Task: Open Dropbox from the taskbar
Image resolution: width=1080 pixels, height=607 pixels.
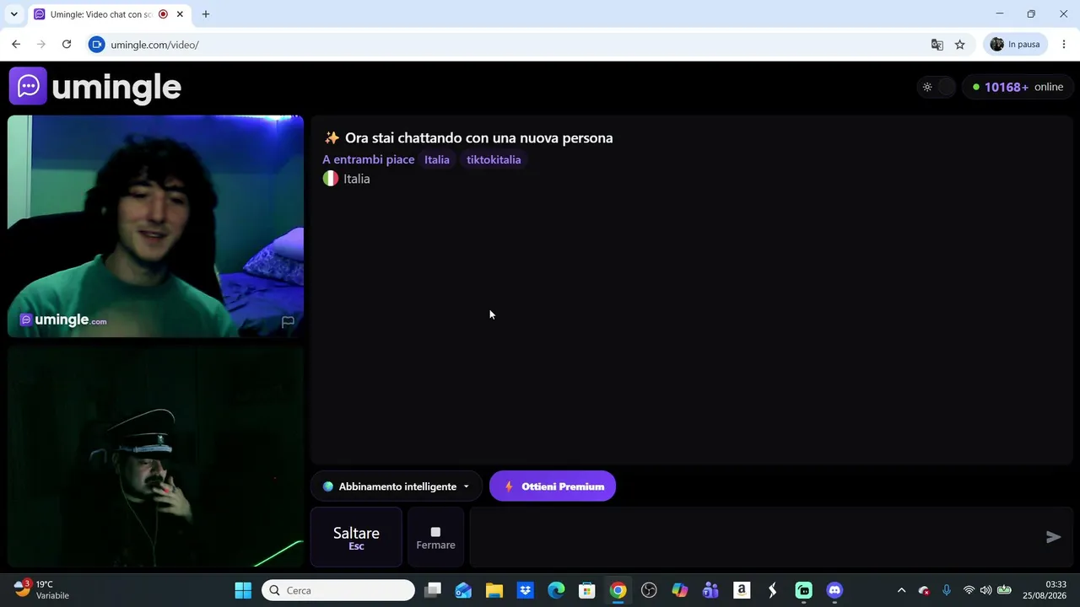Action: (525, 590)
